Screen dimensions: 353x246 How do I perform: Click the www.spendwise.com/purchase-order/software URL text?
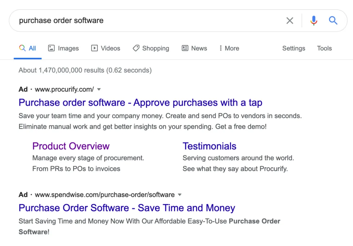pyautogui.click(x=104, y=195)
